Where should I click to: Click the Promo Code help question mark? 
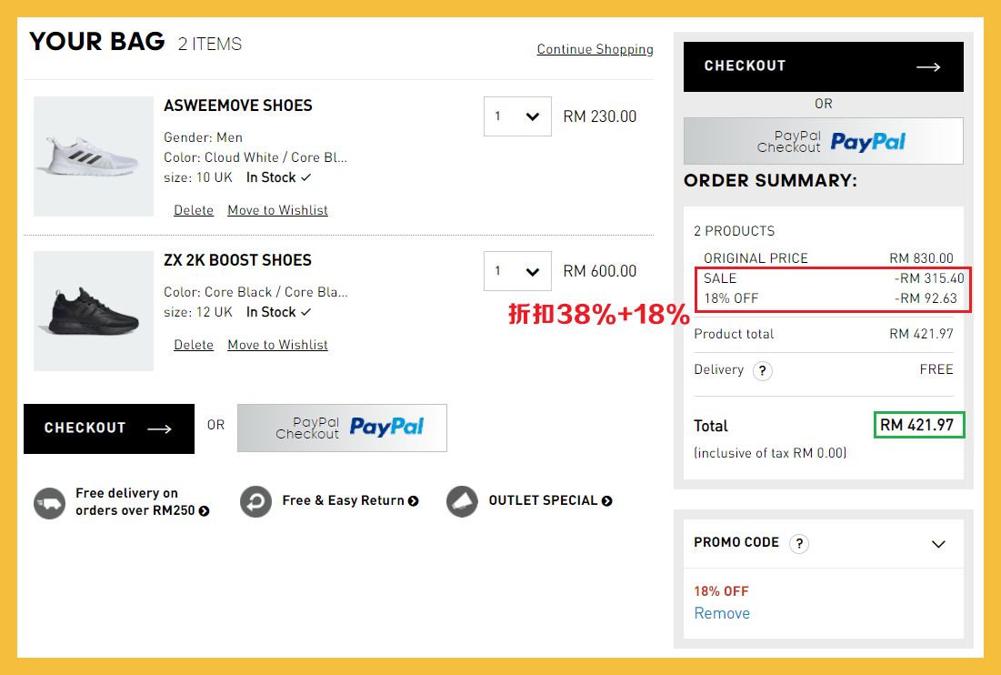(x=798, y=543)
